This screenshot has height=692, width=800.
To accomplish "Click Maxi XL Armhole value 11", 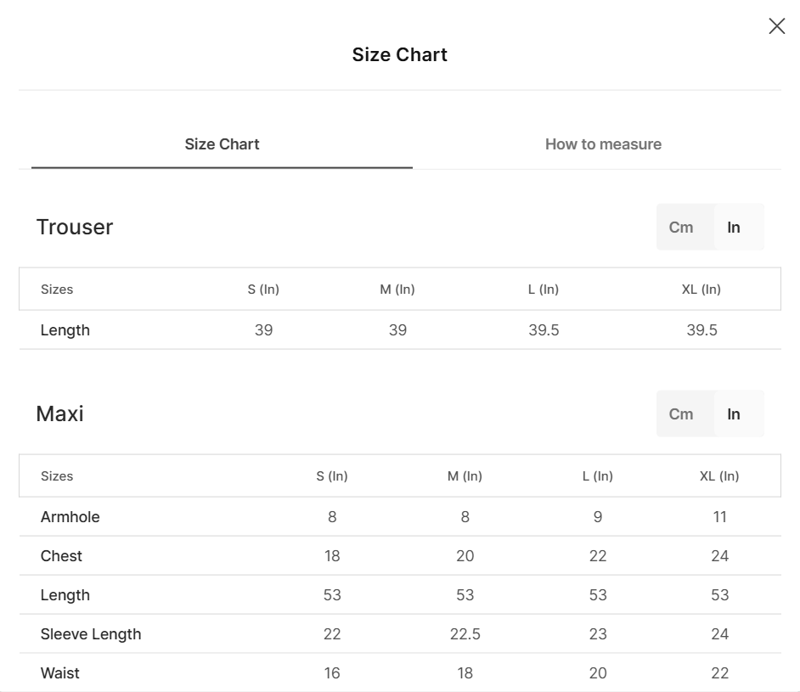I will [719, 516].
